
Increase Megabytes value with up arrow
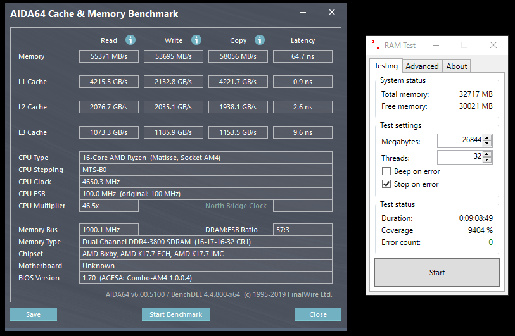[x=487, y=137]
